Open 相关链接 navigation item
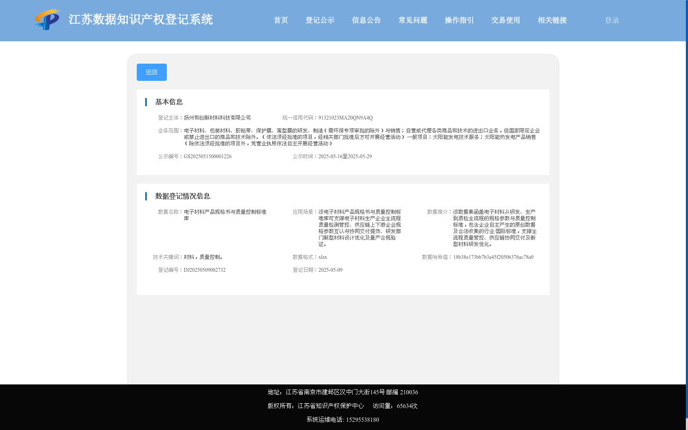Viewport: 688px width, 430px height. click(552, 20)
